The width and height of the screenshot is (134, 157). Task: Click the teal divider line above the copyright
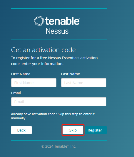tap(59, 140)
